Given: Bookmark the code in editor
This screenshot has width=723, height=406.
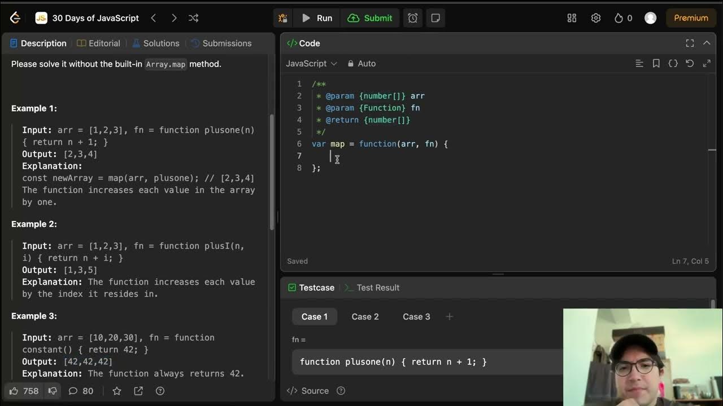Looking at the screenshot, I should (656, 64).
